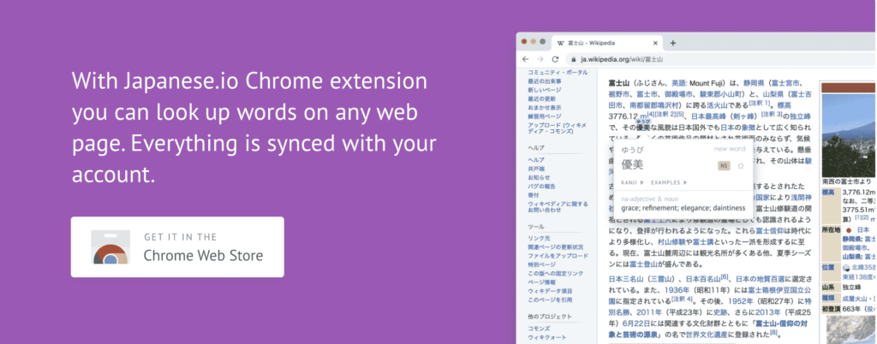Open the 練習用ページ sidebar link
The image size is (877, 344).
(x=544, y=116)
